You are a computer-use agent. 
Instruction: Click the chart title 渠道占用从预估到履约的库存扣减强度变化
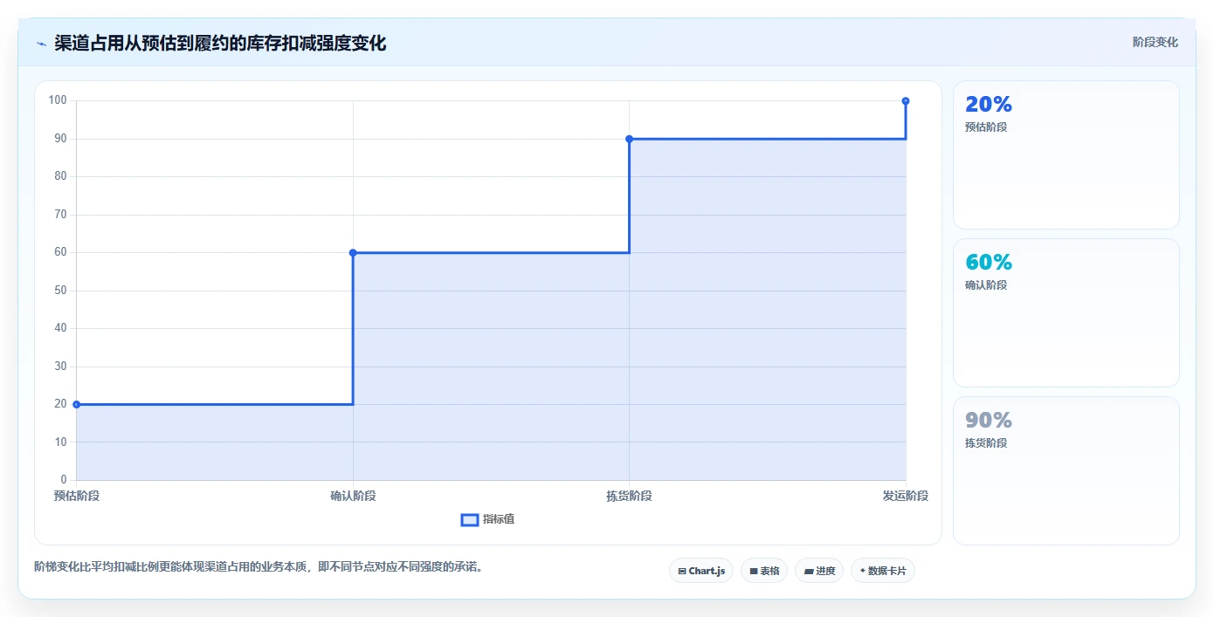coord(220,43)
